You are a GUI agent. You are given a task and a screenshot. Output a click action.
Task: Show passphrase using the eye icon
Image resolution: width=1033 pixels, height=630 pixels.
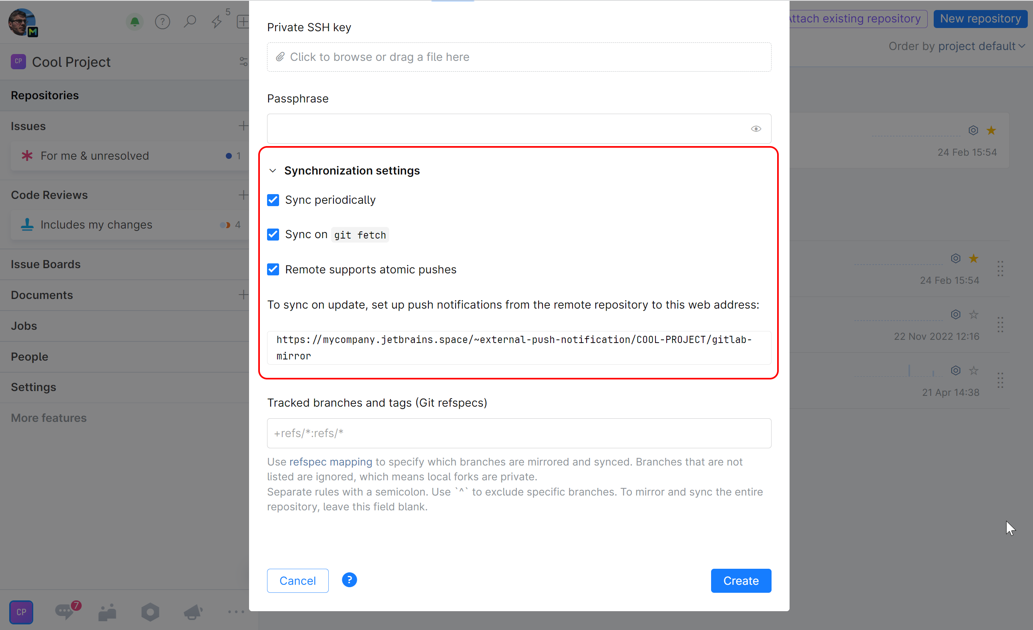pyautogui.click(x=756, y=129)
